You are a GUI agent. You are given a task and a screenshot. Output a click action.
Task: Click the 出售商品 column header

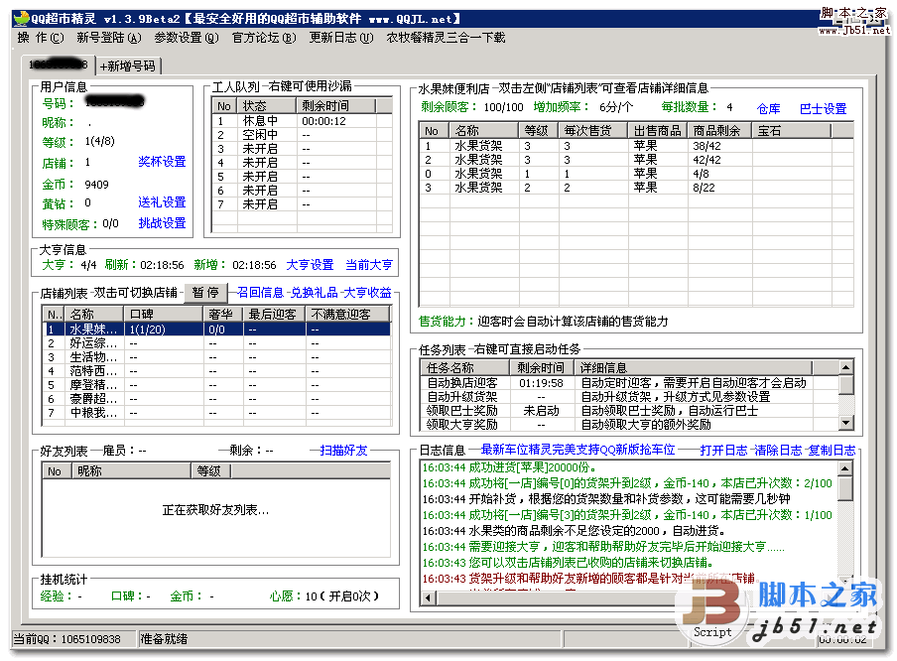coord(658,130)
